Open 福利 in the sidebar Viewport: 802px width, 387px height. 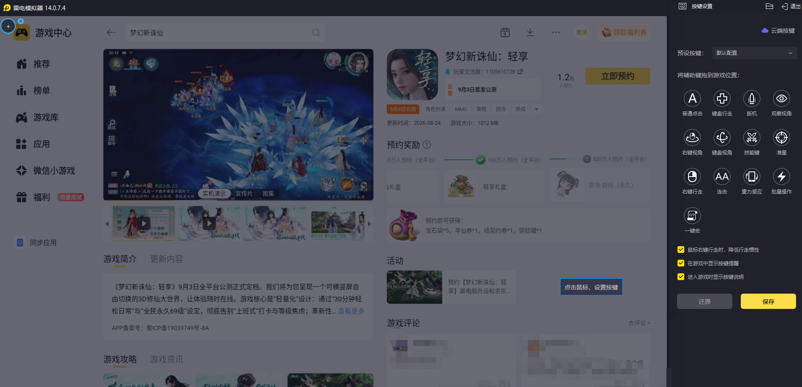(33, 197)
